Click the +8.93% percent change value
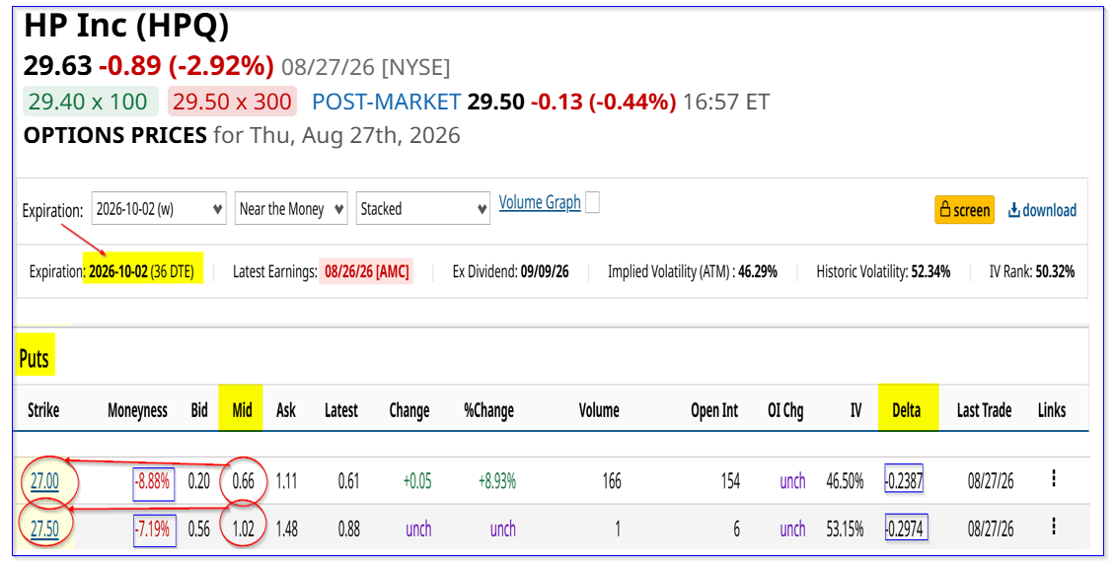The image size is (1114, 566). tap(496, 481)
